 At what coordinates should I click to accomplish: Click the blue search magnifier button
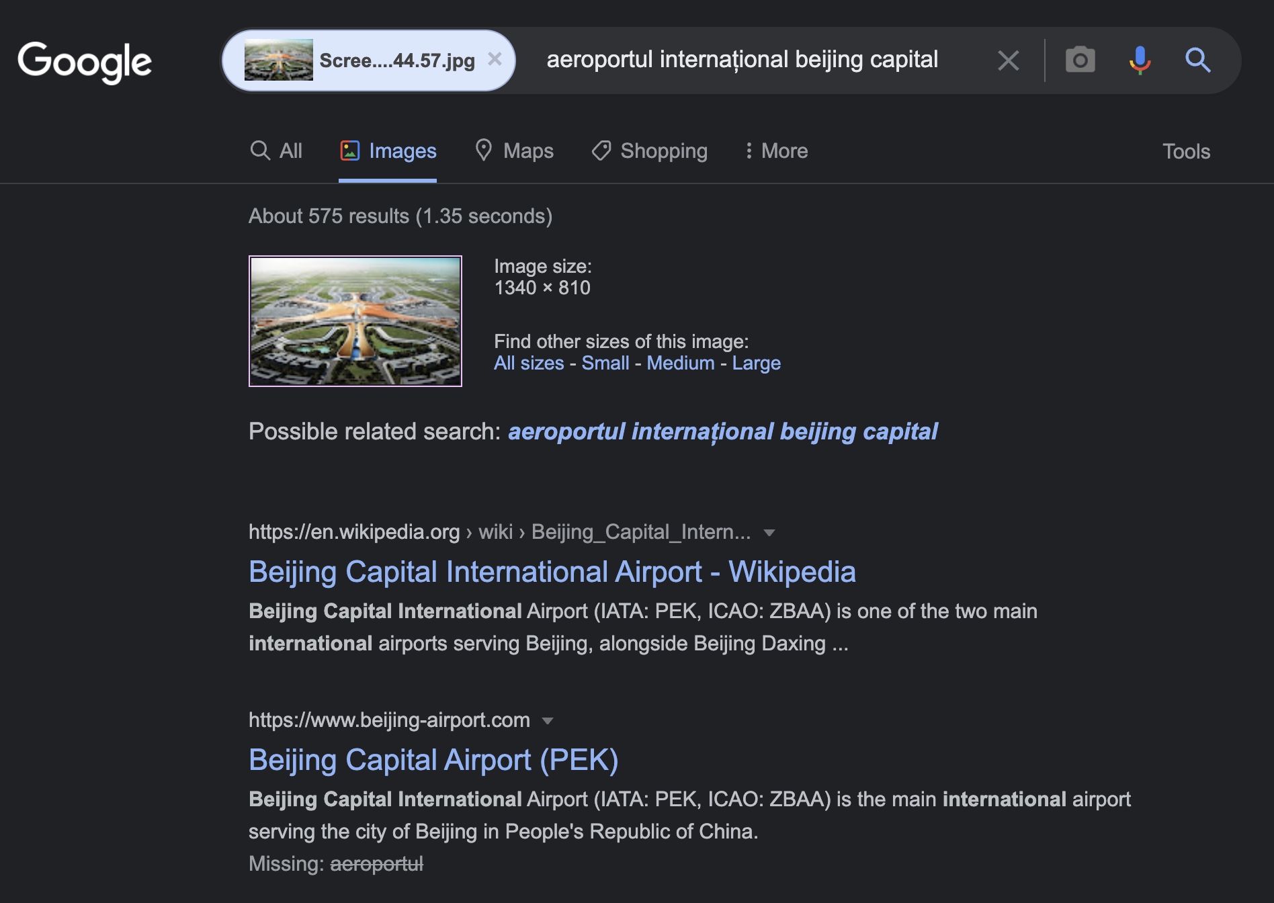tap(1197, 60)
